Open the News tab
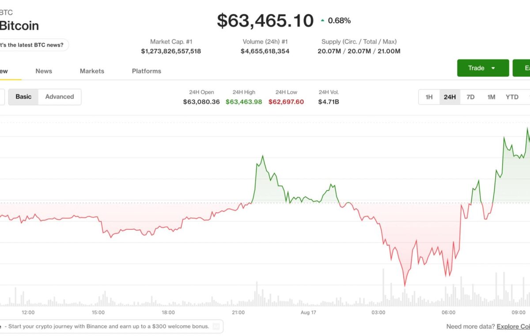Screen dimensions: 530x336 click(44, 71)
